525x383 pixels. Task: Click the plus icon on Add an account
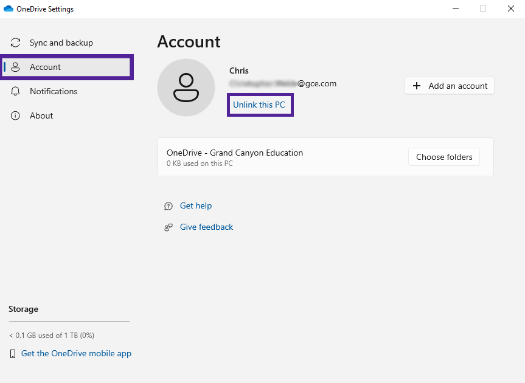pos(417,86)
